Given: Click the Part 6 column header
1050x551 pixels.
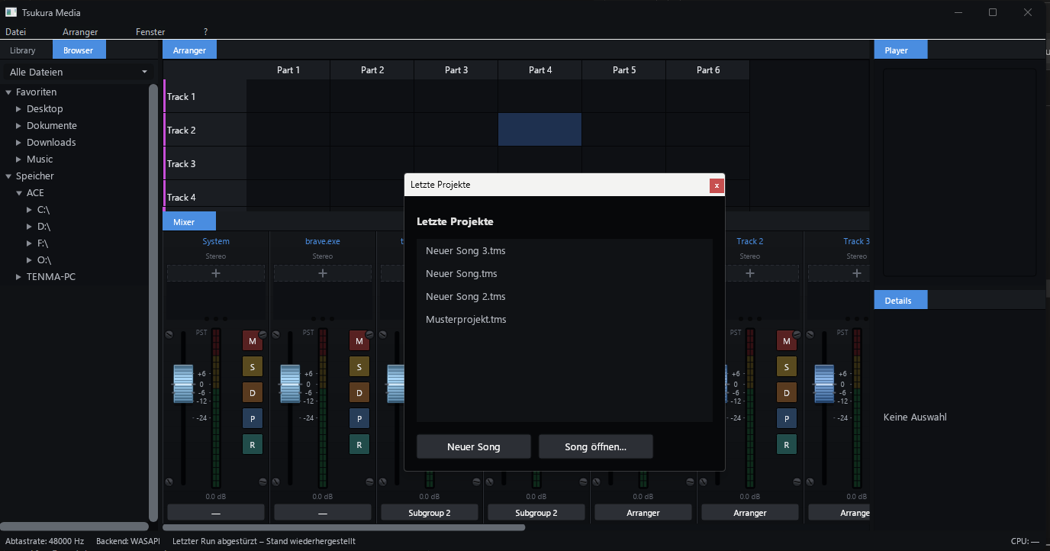Looking at the screenshot, I should (708, 70).
